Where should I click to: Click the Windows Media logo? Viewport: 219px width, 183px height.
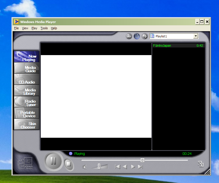[x=26, y=163]
